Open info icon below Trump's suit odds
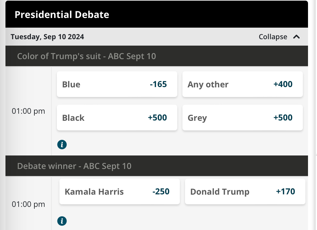 (x=62, y=145)
